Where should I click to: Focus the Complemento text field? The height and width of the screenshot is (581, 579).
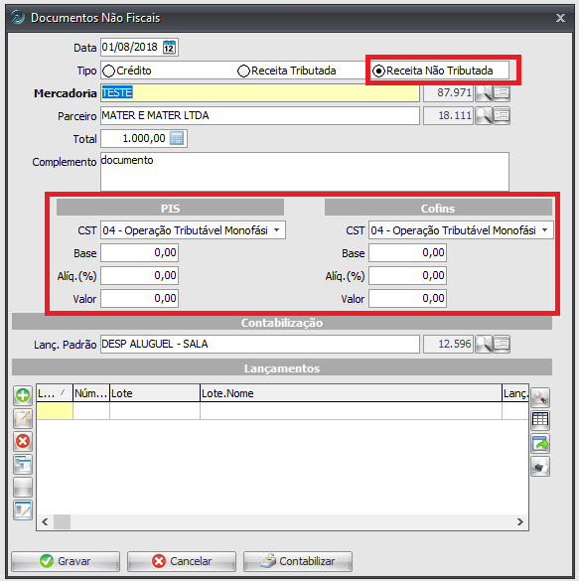tap(305, 172)
